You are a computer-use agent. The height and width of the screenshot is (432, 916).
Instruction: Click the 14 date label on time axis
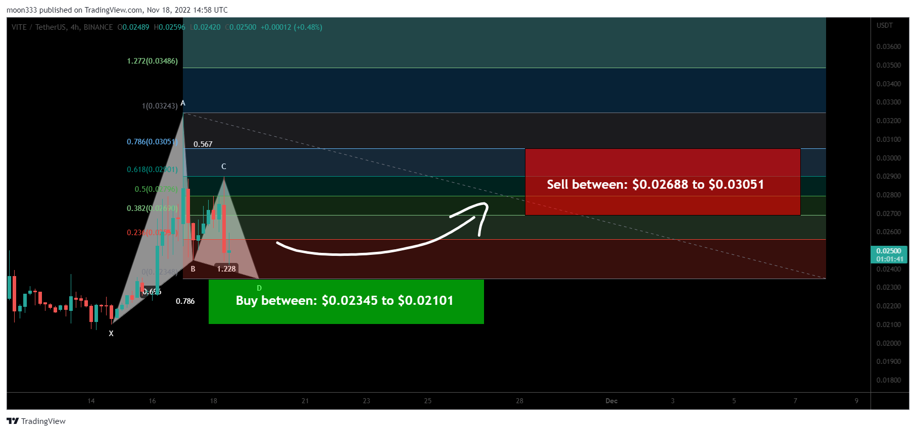pyautogui.click(x=91, y=401)
